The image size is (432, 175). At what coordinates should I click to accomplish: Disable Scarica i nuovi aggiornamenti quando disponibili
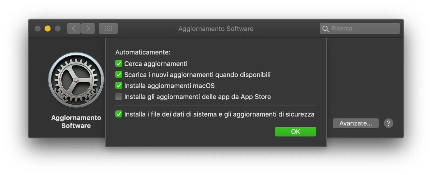coord(119,75)
